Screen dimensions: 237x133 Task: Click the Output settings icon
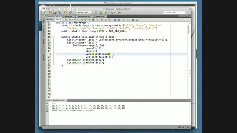[x=47, y=111]
